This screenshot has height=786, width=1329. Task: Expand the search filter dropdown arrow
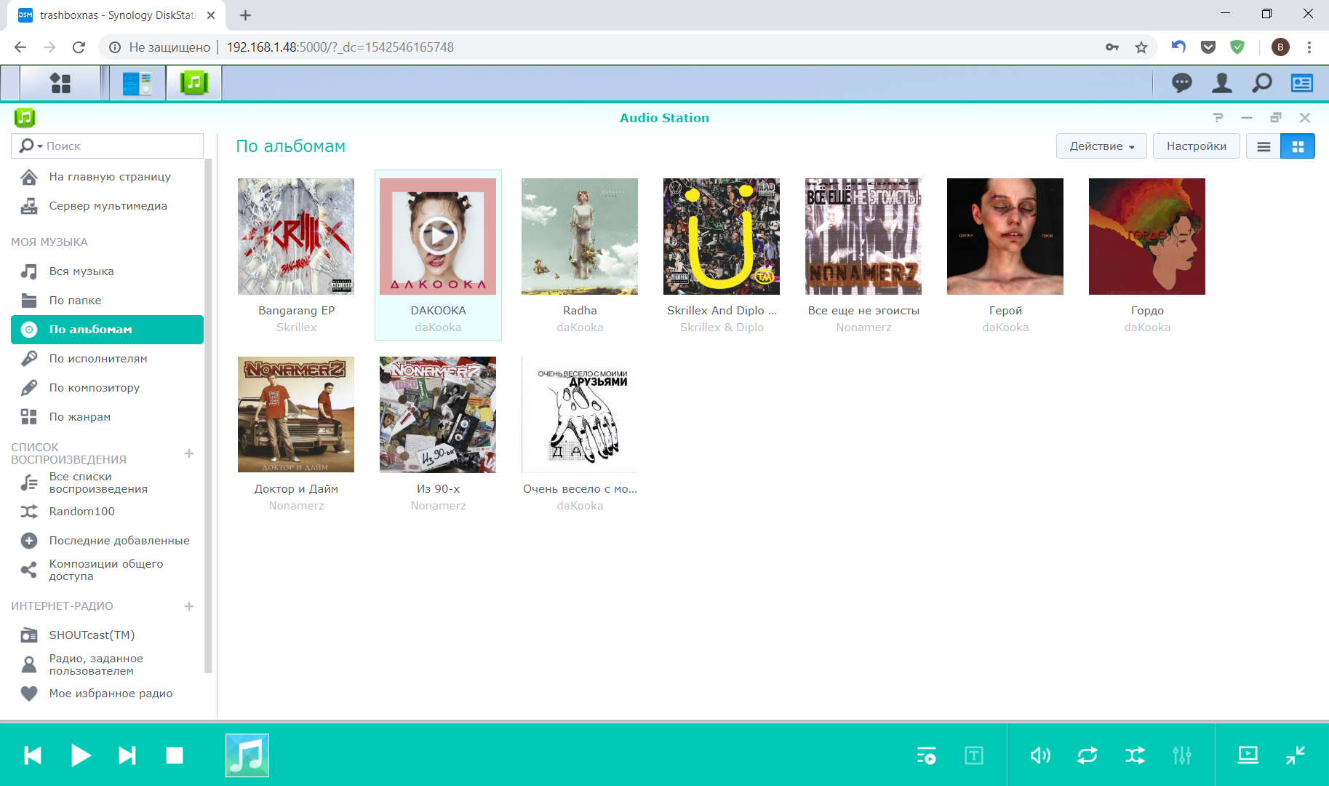40,146
